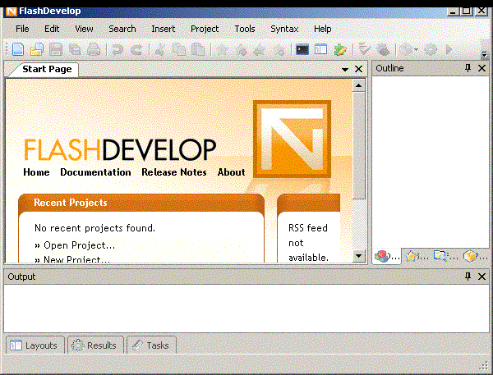
Task: Switch to the Tasks tab
Action: click(x=151, y=345)
